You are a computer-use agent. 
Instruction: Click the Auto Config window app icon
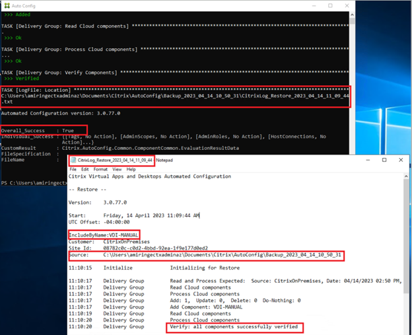[x=7, y=5]
